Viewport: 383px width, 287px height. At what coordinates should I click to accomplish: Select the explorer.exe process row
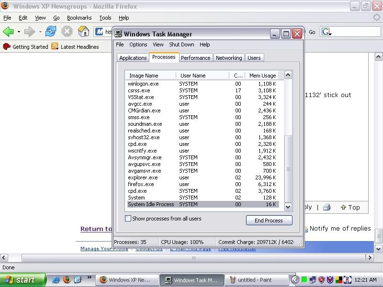click(143, 177)
